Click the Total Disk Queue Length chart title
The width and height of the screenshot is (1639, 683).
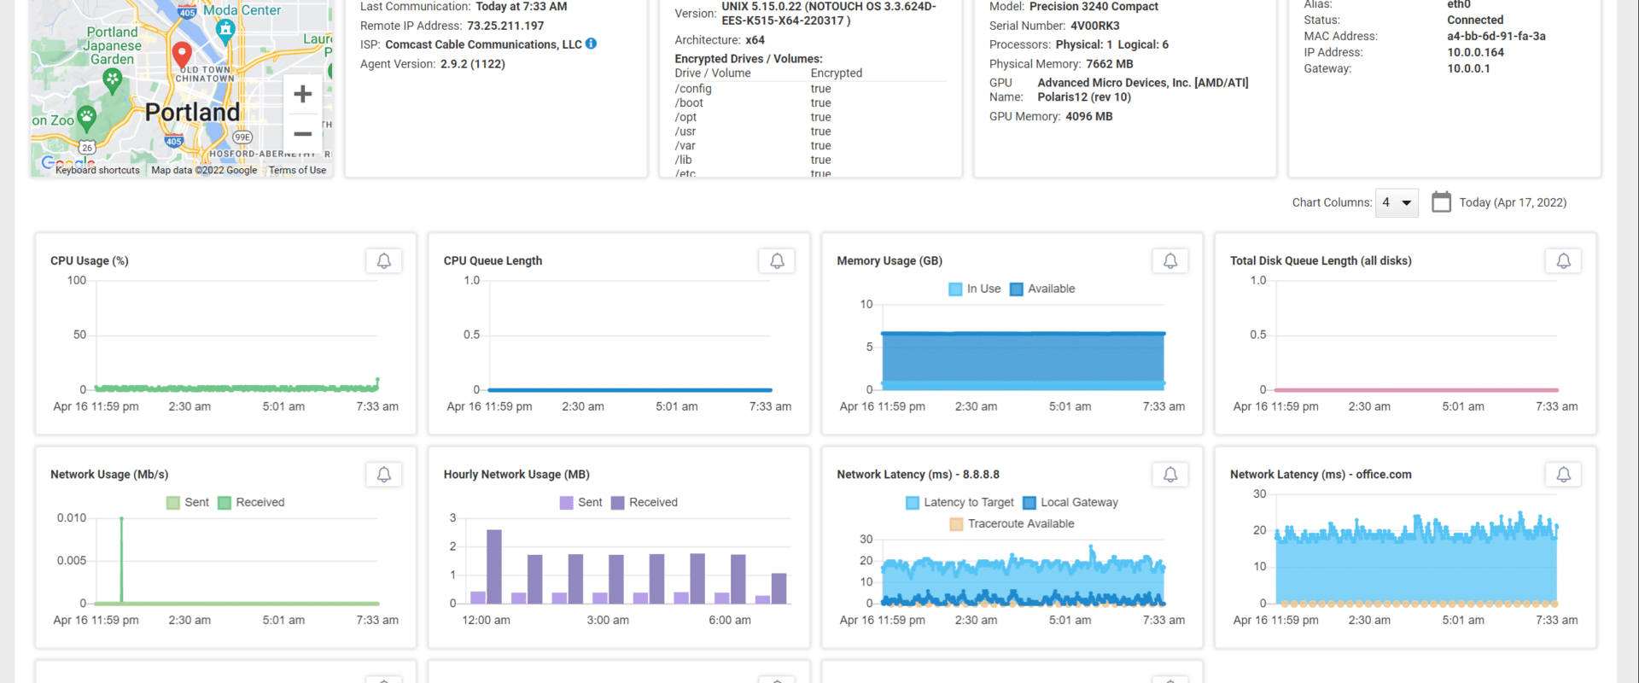pyautogui.click(x=1321, y=261)
